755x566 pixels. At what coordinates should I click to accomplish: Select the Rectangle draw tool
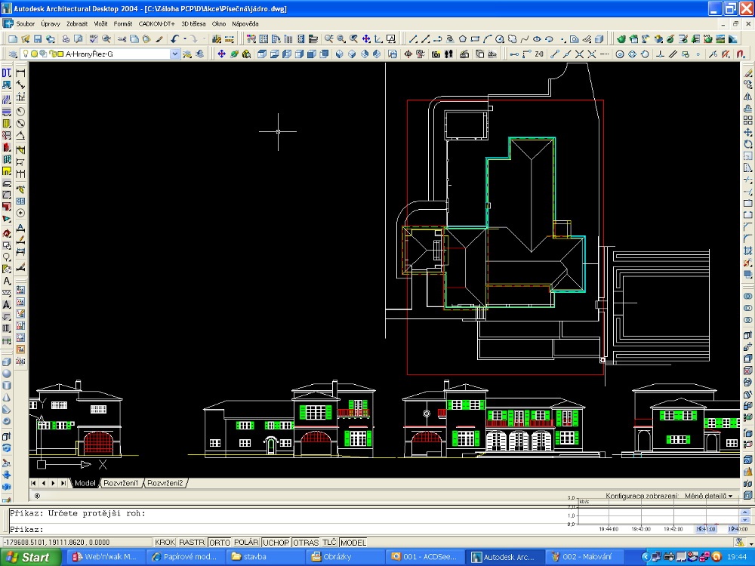[475, 39]
